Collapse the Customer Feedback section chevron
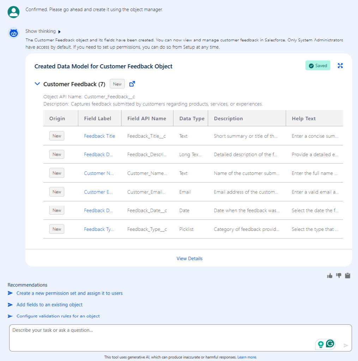Screen dimensions: 358x361 point(37,84)
